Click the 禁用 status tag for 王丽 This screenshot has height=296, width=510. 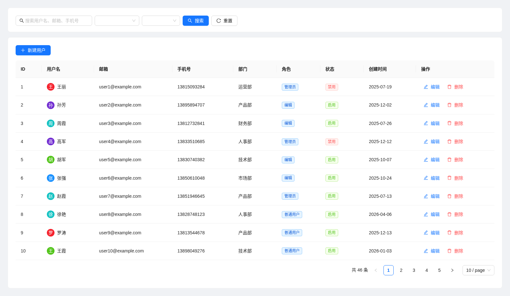point(332,87)
